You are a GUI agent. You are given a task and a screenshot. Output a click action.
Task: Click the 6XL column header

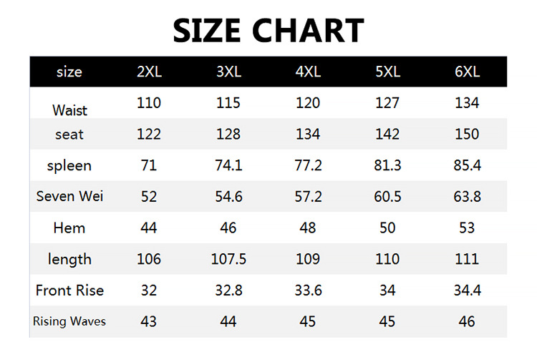(x=467, y=72)
